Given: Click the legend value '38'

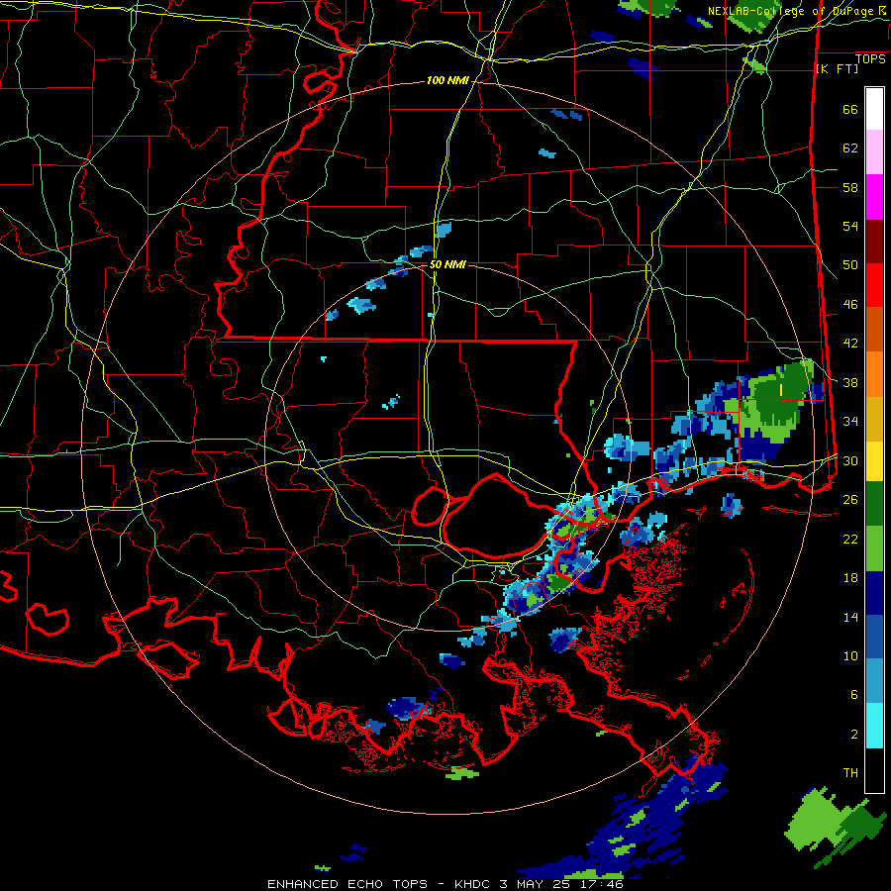Looking at the screenshot, I should pyautogui.click(x=850, y=383).
